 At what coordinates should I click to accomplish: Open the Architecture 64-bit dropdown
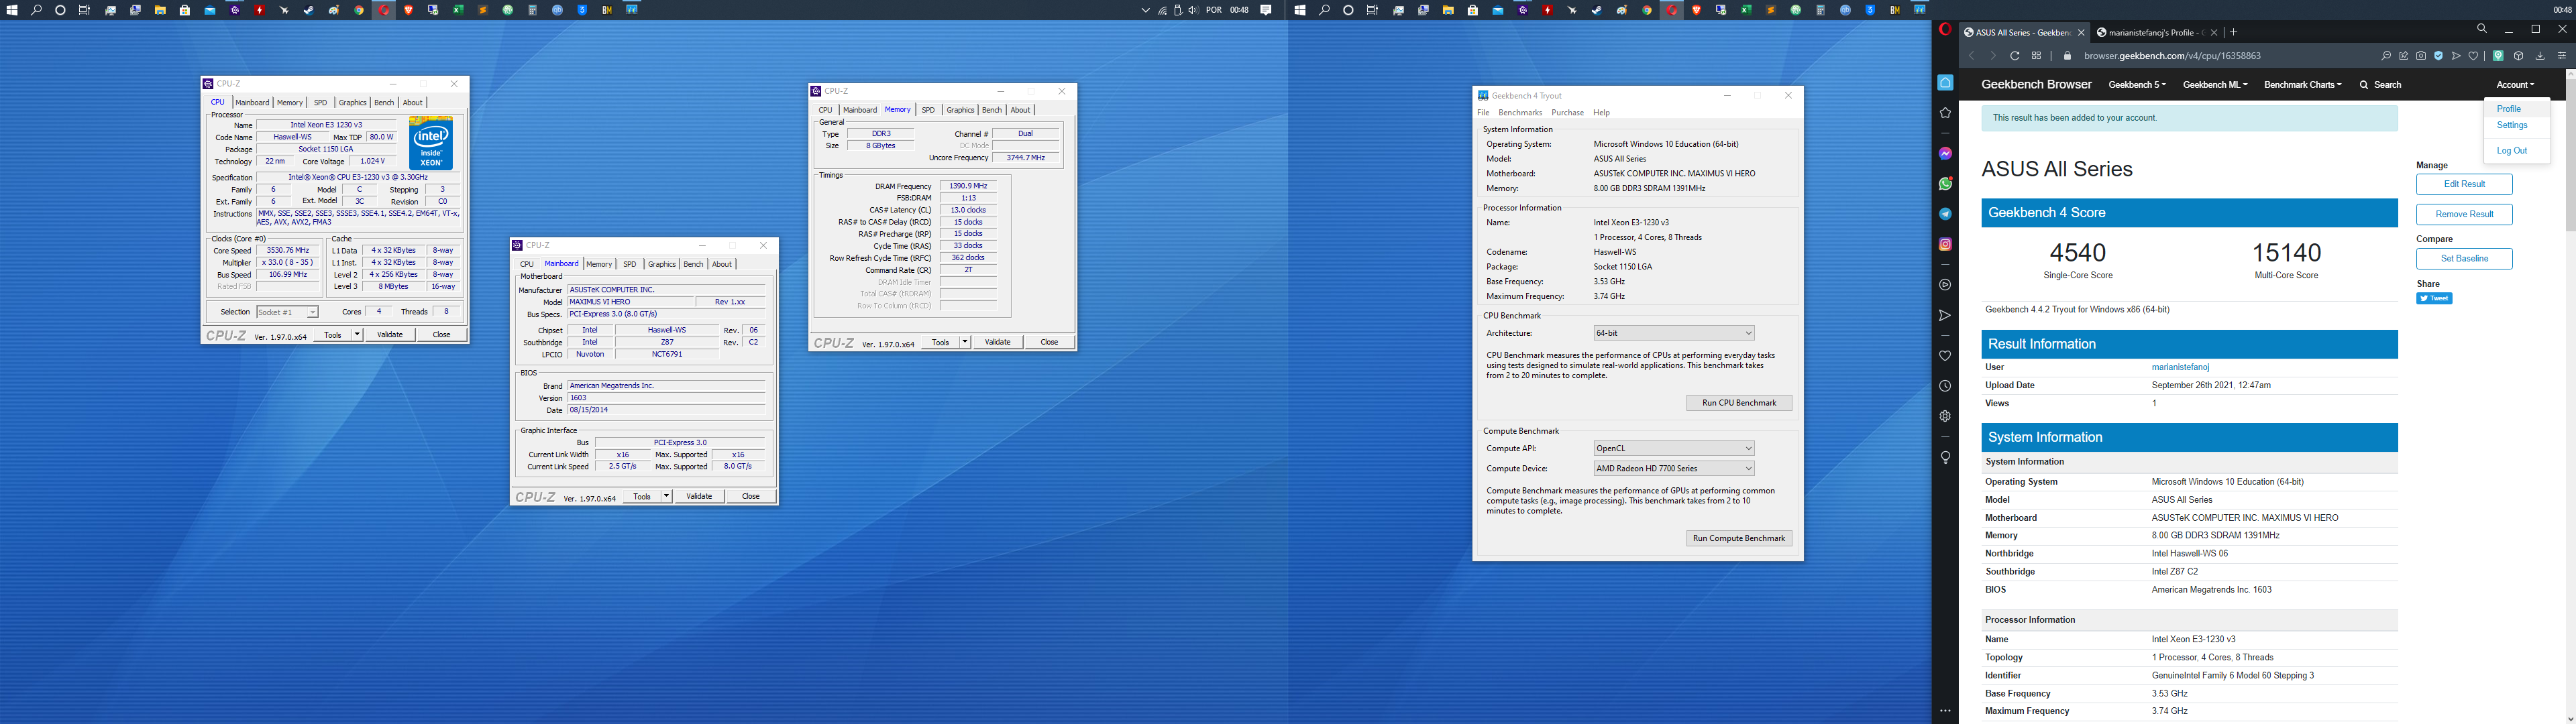point(1674,333)
